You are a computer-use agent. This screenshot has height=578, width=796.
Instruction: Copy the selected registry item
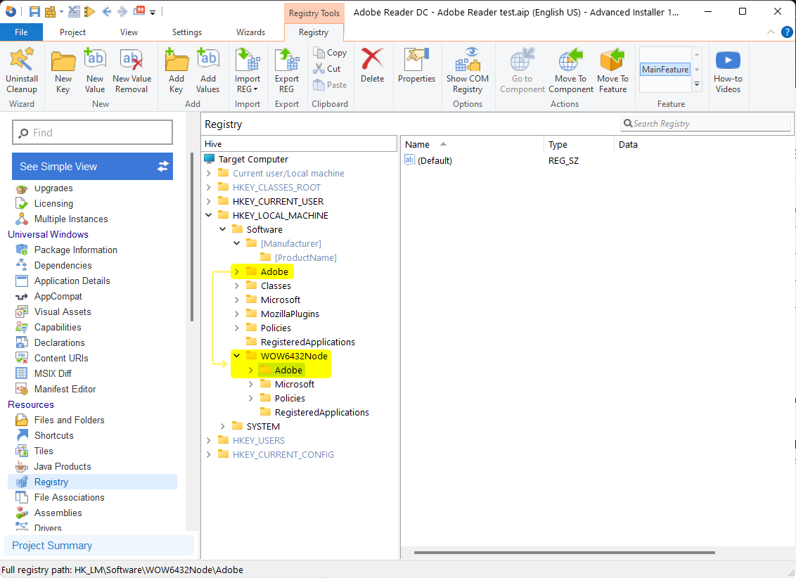[330, 52]
